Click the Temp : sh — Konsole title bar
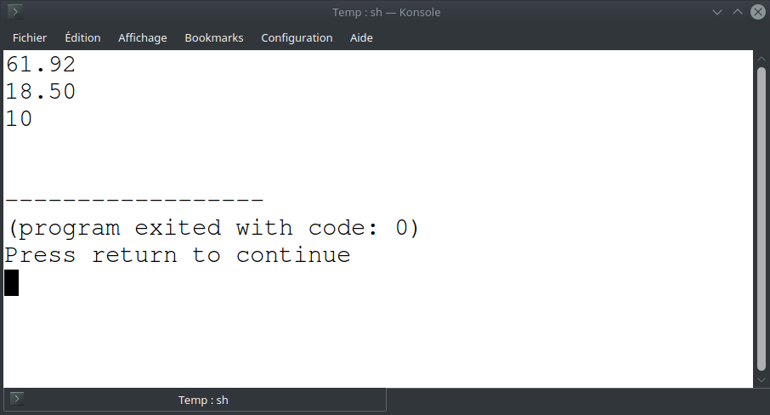This screenshot has height=415, width=770. coord(386,12)
